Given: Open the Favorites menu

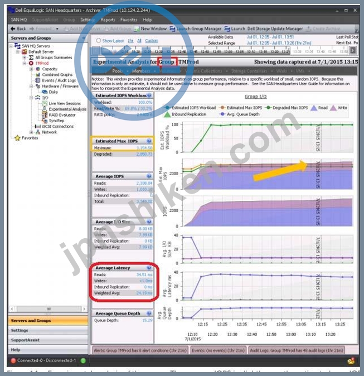Looking at the screenshot, I should tap(129, 20).
